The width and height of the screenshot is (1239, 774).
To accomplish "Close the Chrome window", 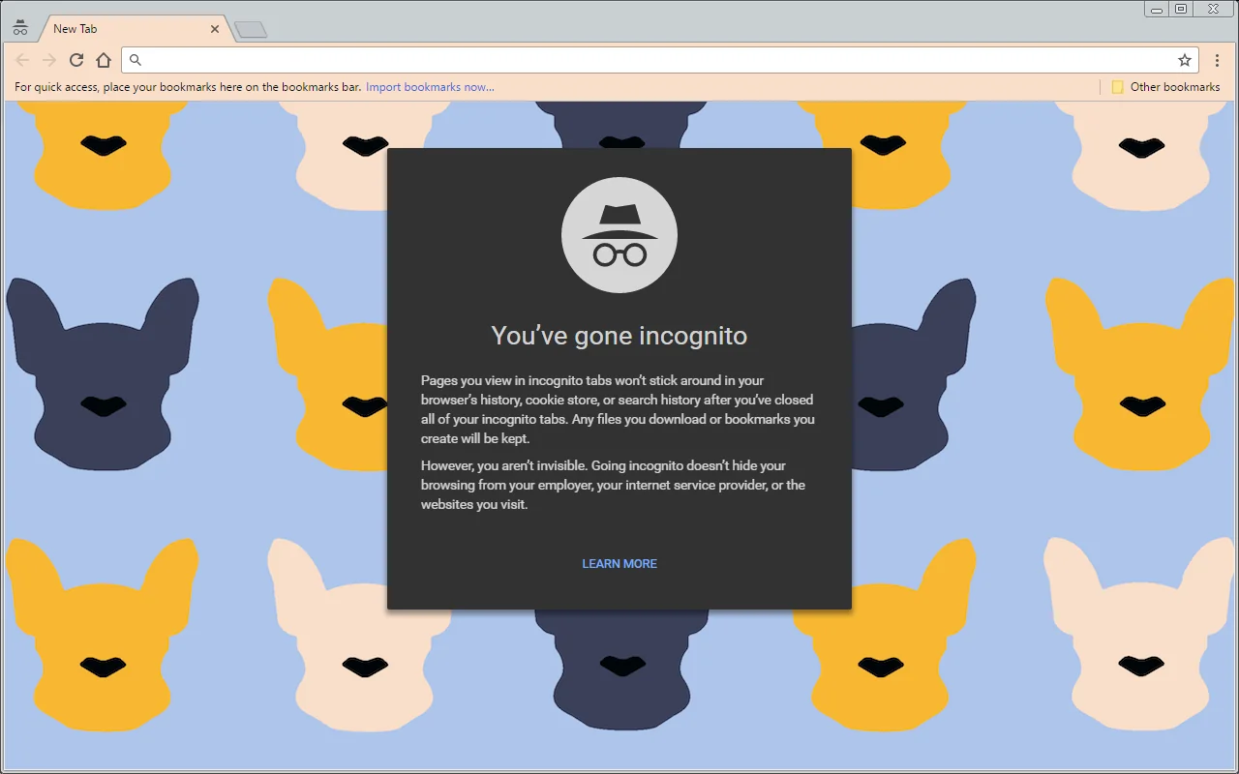I will (1213, 10).
